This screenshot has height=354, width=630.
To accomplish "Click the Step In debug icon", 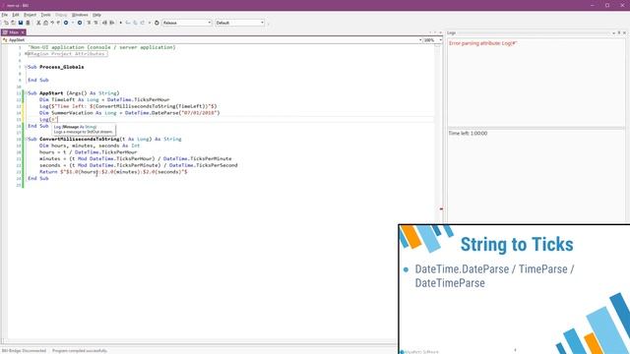I will (x=128, y=23).
